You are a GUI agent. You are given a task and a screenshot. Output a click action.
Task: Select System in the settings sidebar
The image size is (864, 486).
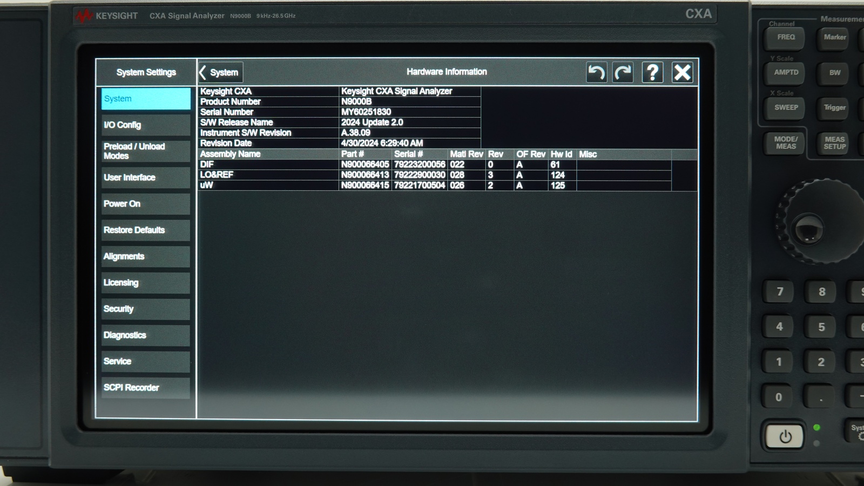point(146,99)
